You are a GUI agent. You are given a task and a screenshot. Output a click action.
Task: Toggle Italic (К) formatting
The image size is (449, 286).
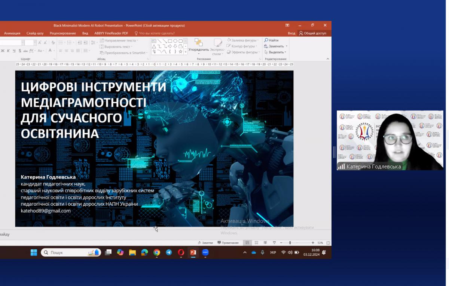coord(8,51)
